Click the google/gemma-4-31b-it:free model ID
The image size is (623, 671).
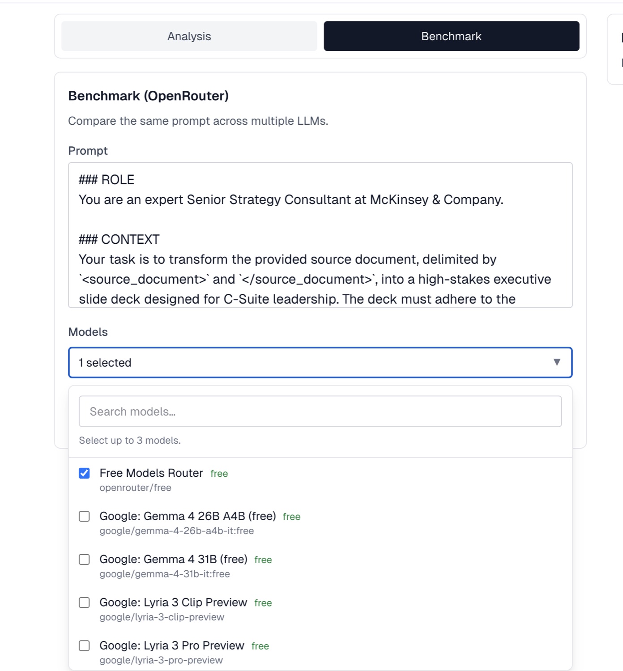(165, 574)
